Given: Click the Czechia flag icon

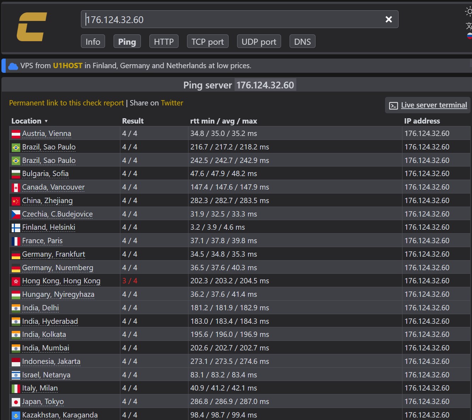Looking at the screenshot, I should (x=16, y=214).
